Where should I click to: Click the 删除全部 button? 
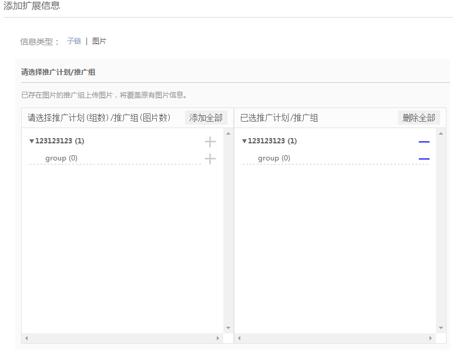coord(418,118)
